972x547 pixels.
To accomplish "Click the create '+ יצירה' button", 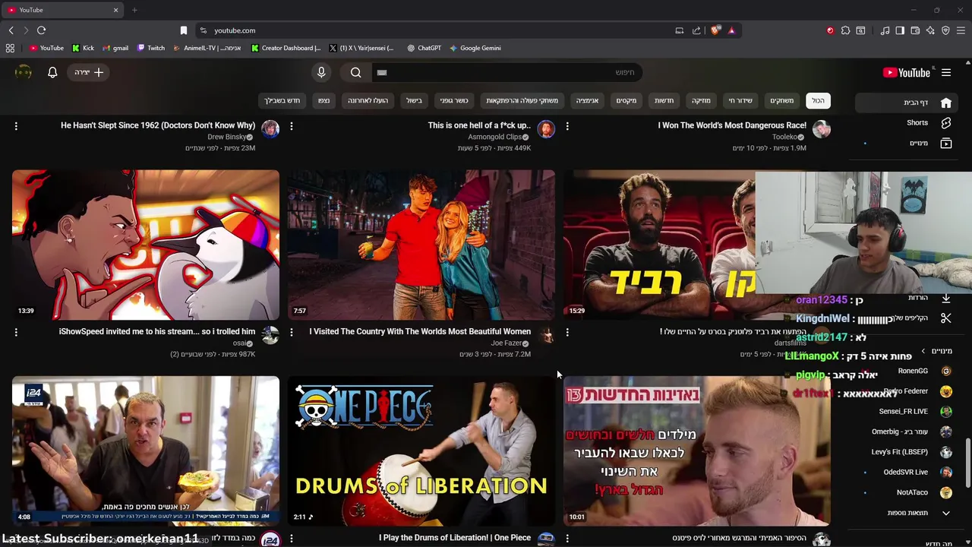I will (90, 72).
